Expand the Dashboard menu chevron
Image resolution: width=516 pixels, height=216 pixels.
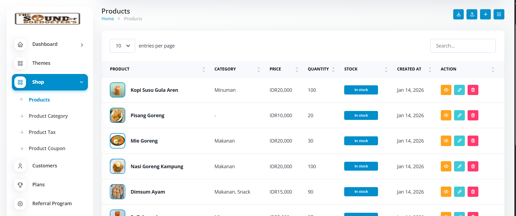coord(82,45)
